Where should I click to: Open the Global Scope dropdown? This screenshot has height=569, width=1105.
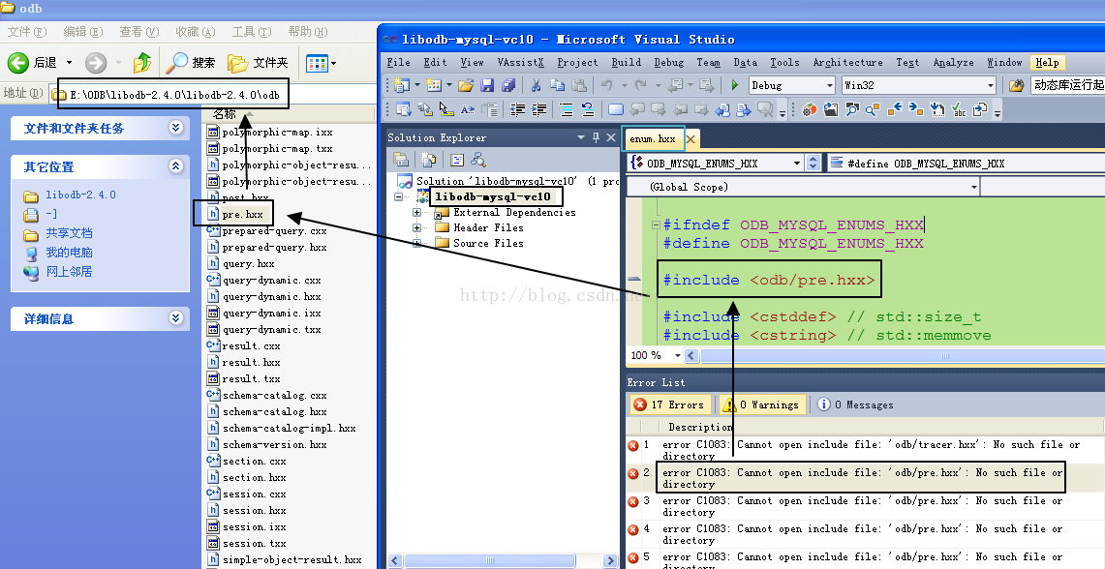tap(974, 187)
